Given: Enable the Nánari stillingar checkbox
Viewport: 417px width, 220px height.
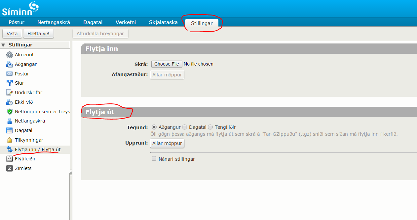Looking at the screenshot, I should click(154, 159).
